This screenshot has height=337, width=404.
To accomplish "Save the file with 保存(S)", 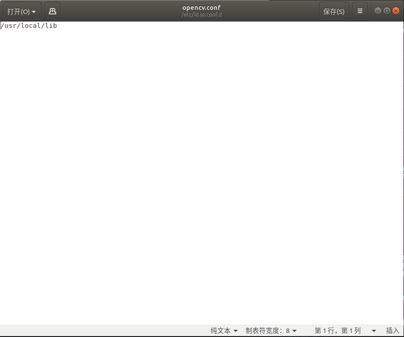I will (334, 11).
